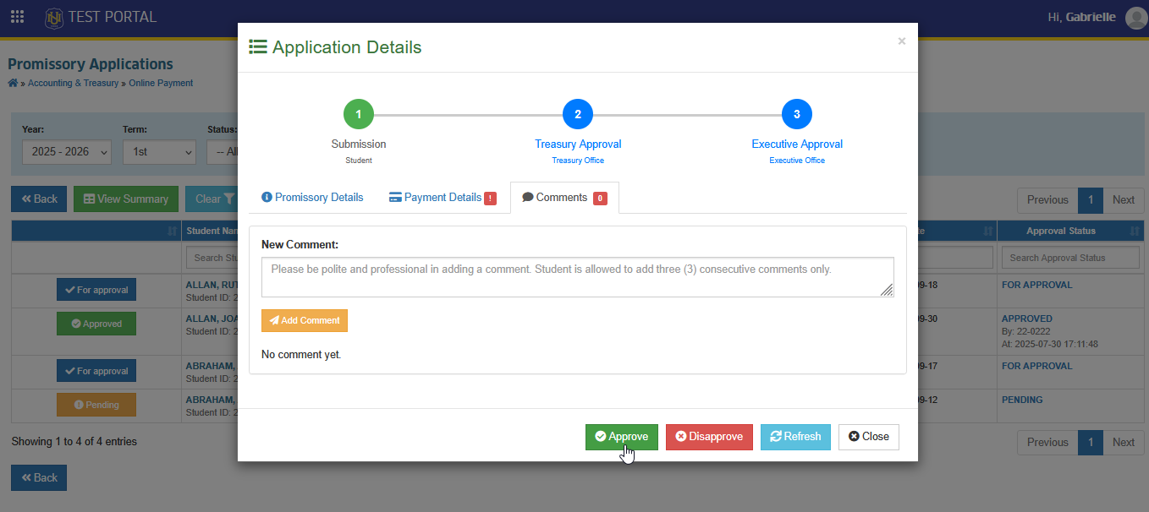Switch to Promissory Details tab

pyautogui.click(x=312, y=197)
